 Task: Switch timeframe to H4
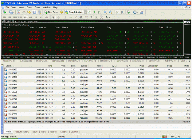[30, 17]
